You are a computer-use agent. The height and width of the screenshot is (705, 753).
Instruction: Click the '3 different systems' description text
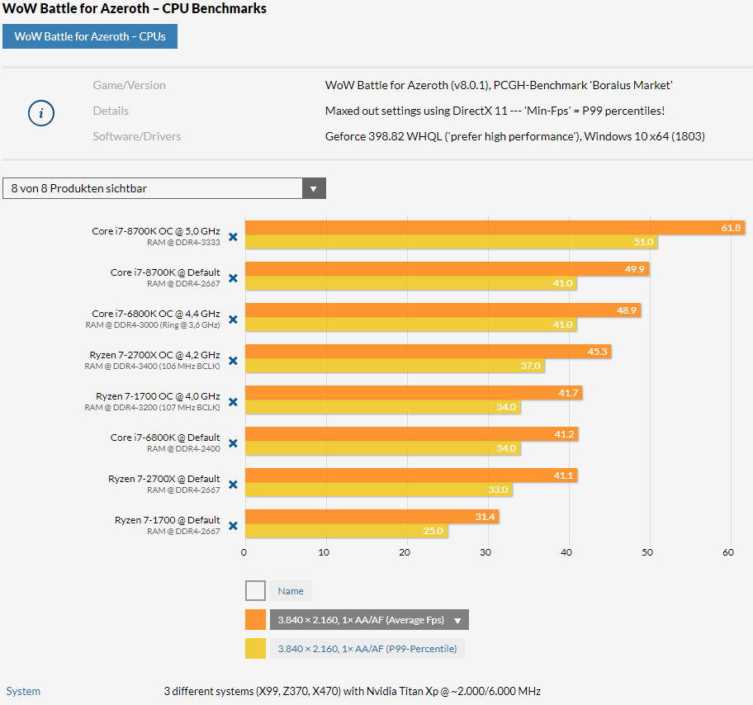click(352, 691)
